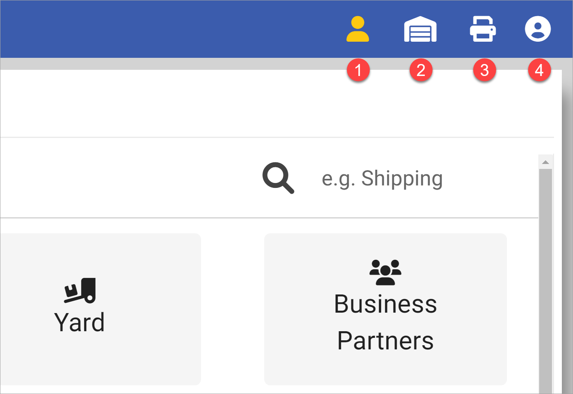Click the people group icon above Business Partners
Viewport: 573px width, 394px height.
coord(385,272)
